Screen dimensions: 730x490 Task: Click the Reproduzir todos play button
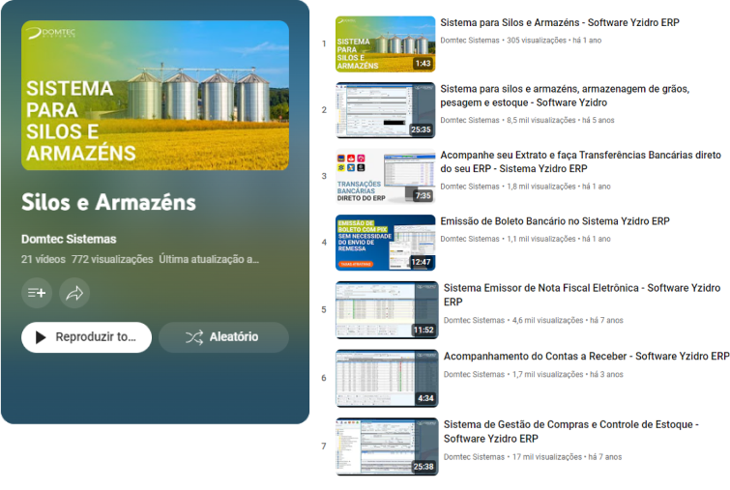[x=86, y=337]
